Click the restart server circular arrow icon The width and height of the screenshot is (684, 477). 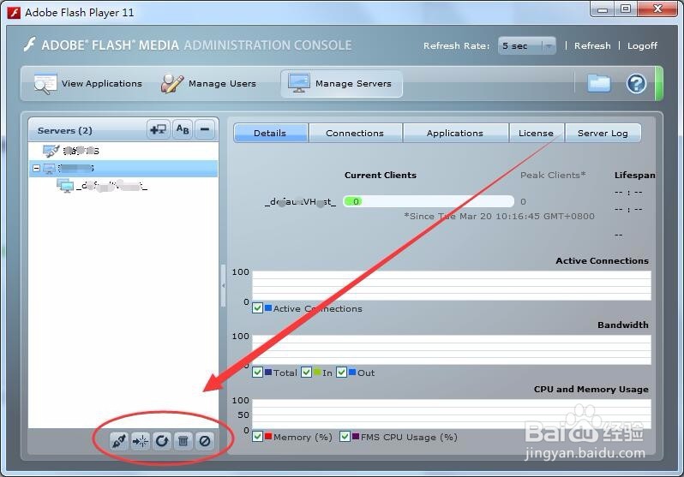pos(162,441)
